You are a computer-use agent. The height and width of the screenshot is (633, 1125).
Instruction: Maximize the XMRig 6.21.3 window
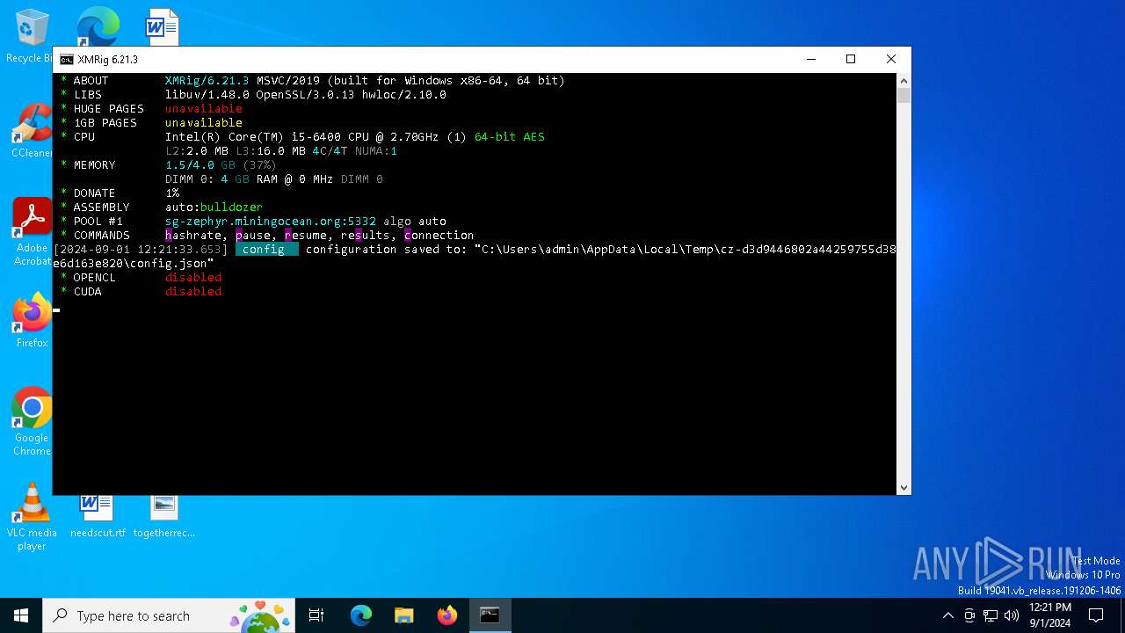851,60
